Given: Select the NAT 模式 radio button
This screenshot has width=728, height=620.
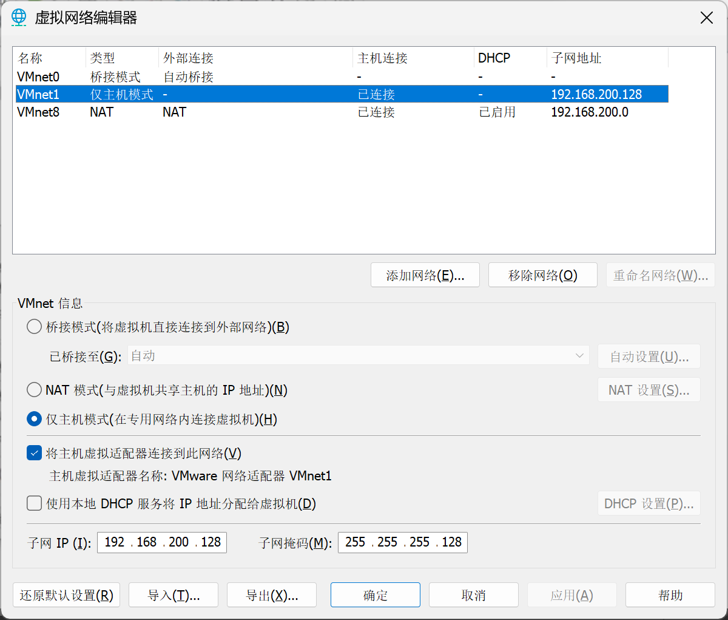Looking at the screenshot, I should coord(35,390).
